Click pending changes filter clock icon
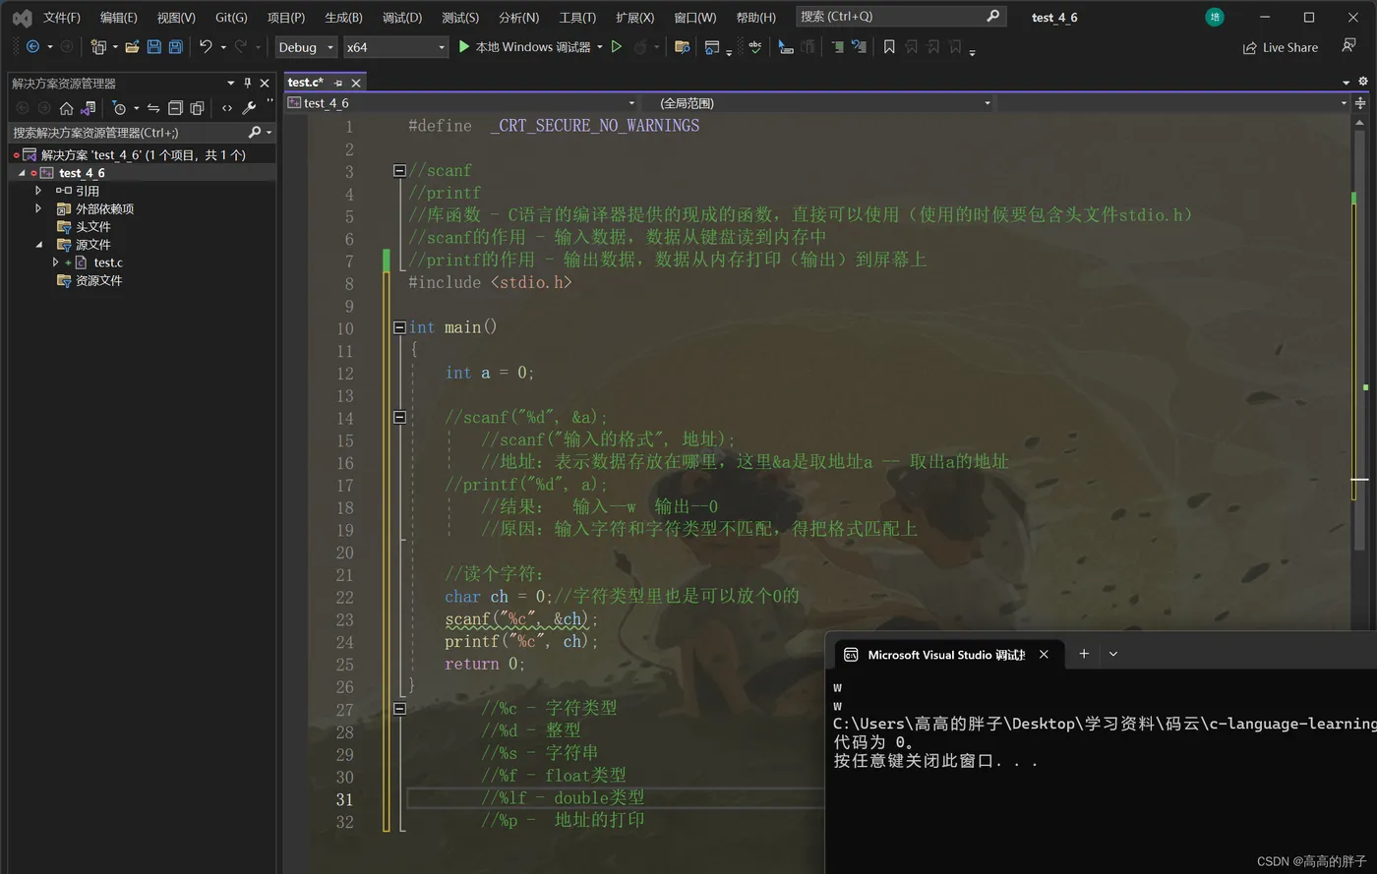 (x=119, y=108)
